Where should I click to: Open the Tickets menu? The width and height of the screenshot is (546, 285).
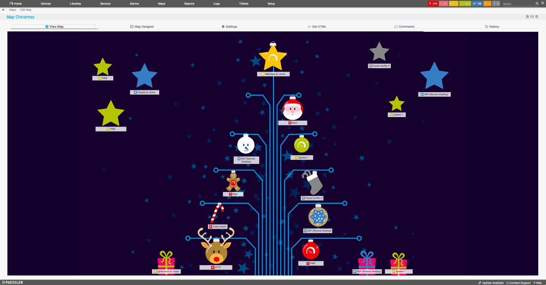click(x=244, y=4)
